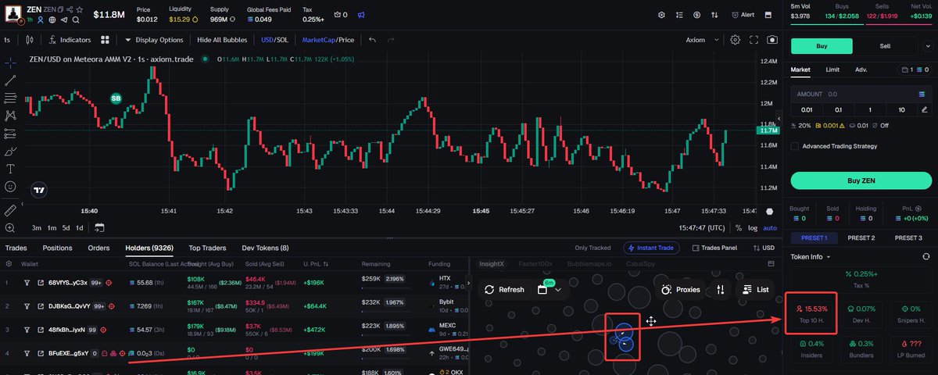Toggle percent scale on chart
The height and width of the screenshot is (375, 938).
[739, 228]
